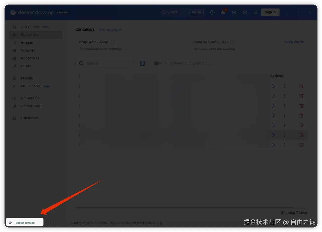Click the Actions column header
The width and height of the screenshot is (322, 232).
coord(276,76)
